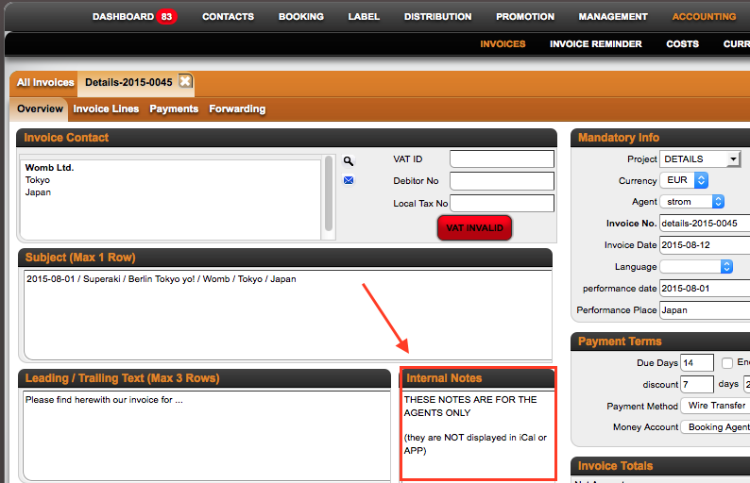
Task: Go to the Forwarding tab
Action: tap(237, 108)
